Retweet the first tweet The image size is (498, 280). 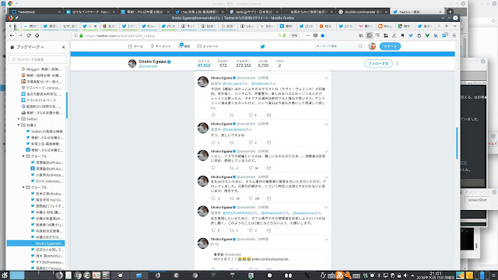[x=232, y=115]
